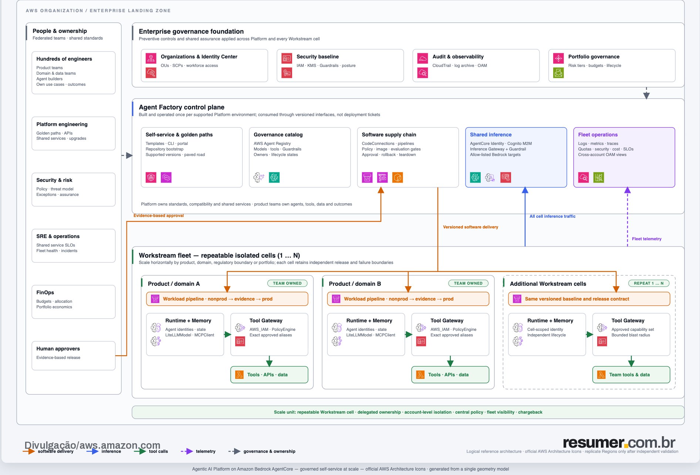Click the upper red icon in the Security baseline card

tap(287, 58)
